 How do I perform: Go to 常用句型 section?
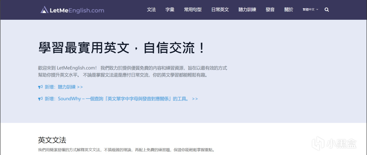193,10
